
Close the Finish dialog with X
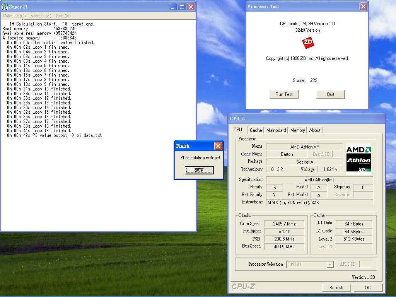click(218, 146)
